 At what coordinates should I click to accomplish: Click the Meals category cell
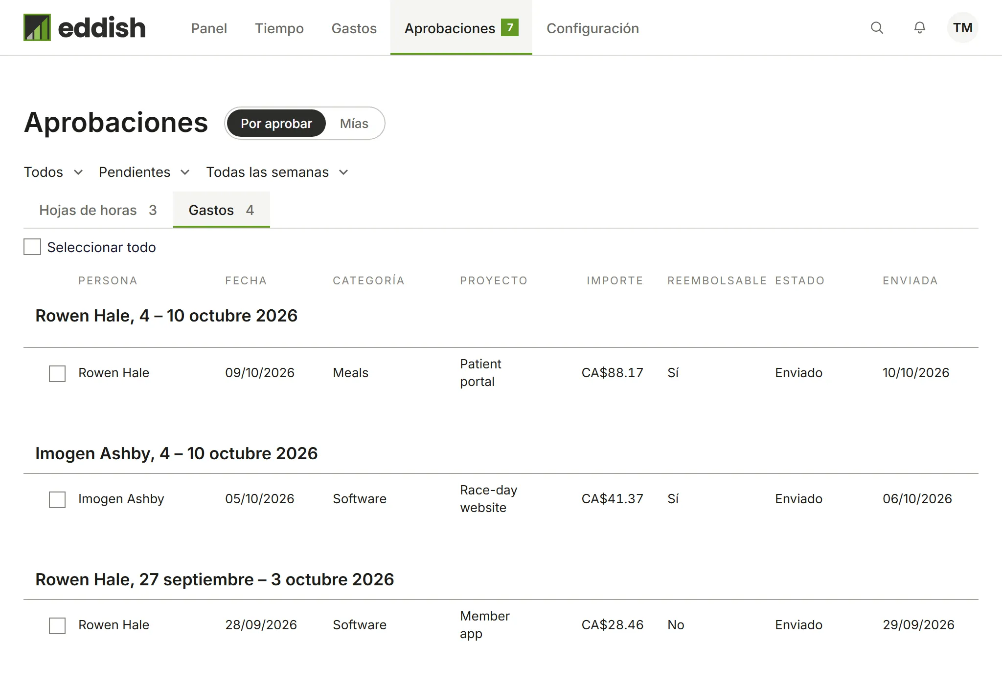click(x=350, y=373)
